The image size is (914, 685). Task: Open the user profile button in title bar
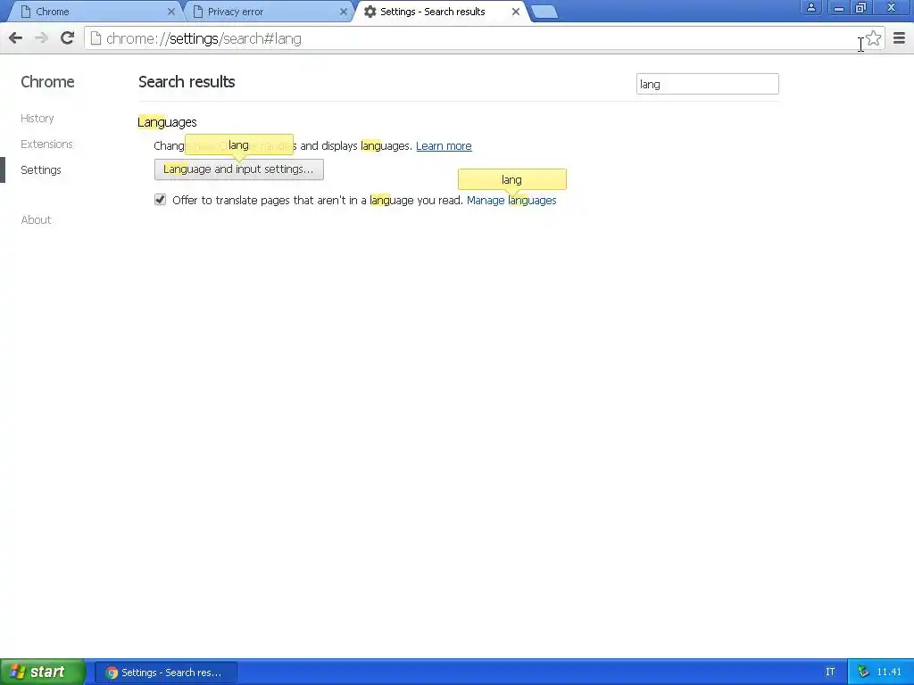[x=810, y=7]
